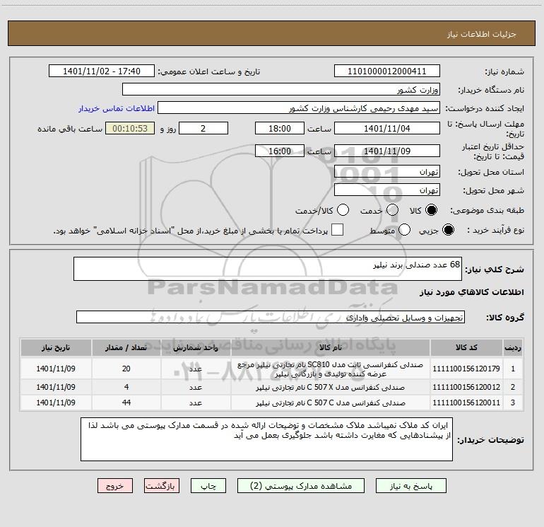Screen dimensions: 544x527
Task: Click the ساعت باقی مانده label
Action: point(70,129)
